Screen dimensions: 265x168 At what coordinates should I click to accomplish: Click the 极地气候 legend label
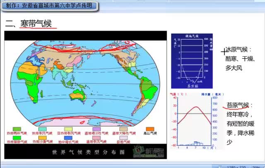(123, 142)
